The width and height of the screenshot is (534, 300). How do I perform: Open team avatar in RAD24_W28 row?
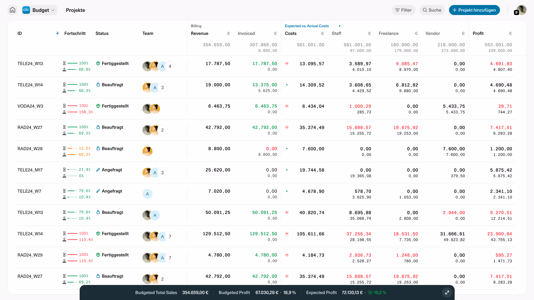point(147,151)
